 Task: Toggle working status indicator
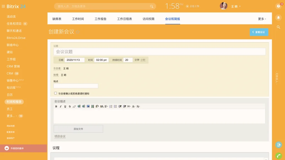pyautogui.click(x=193, y=6)
